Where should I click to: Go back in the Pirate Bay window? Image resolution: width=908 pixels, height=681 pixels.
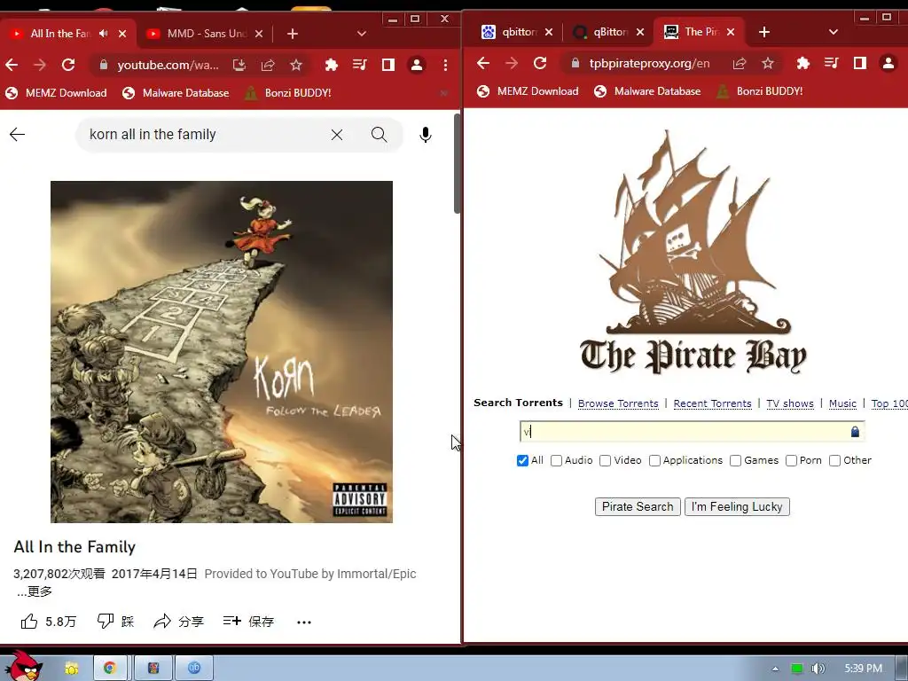(483, 63)
